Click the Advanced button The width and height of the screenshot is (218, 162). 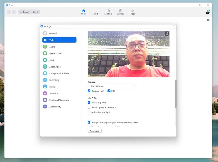[x=94, y=131]
